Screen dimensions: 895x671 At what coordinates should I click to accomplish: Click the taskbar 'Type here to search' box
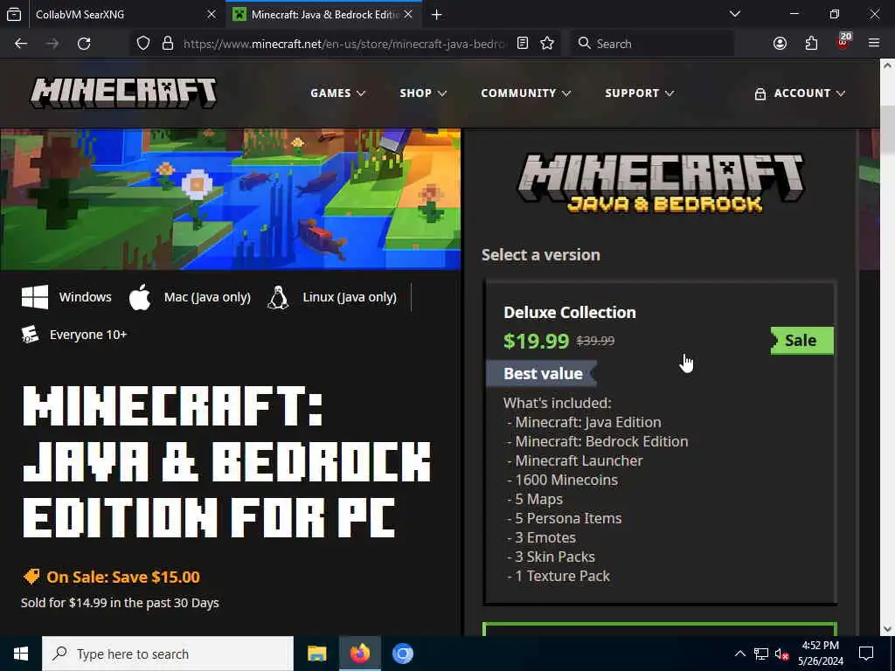(x=168, y=654)
